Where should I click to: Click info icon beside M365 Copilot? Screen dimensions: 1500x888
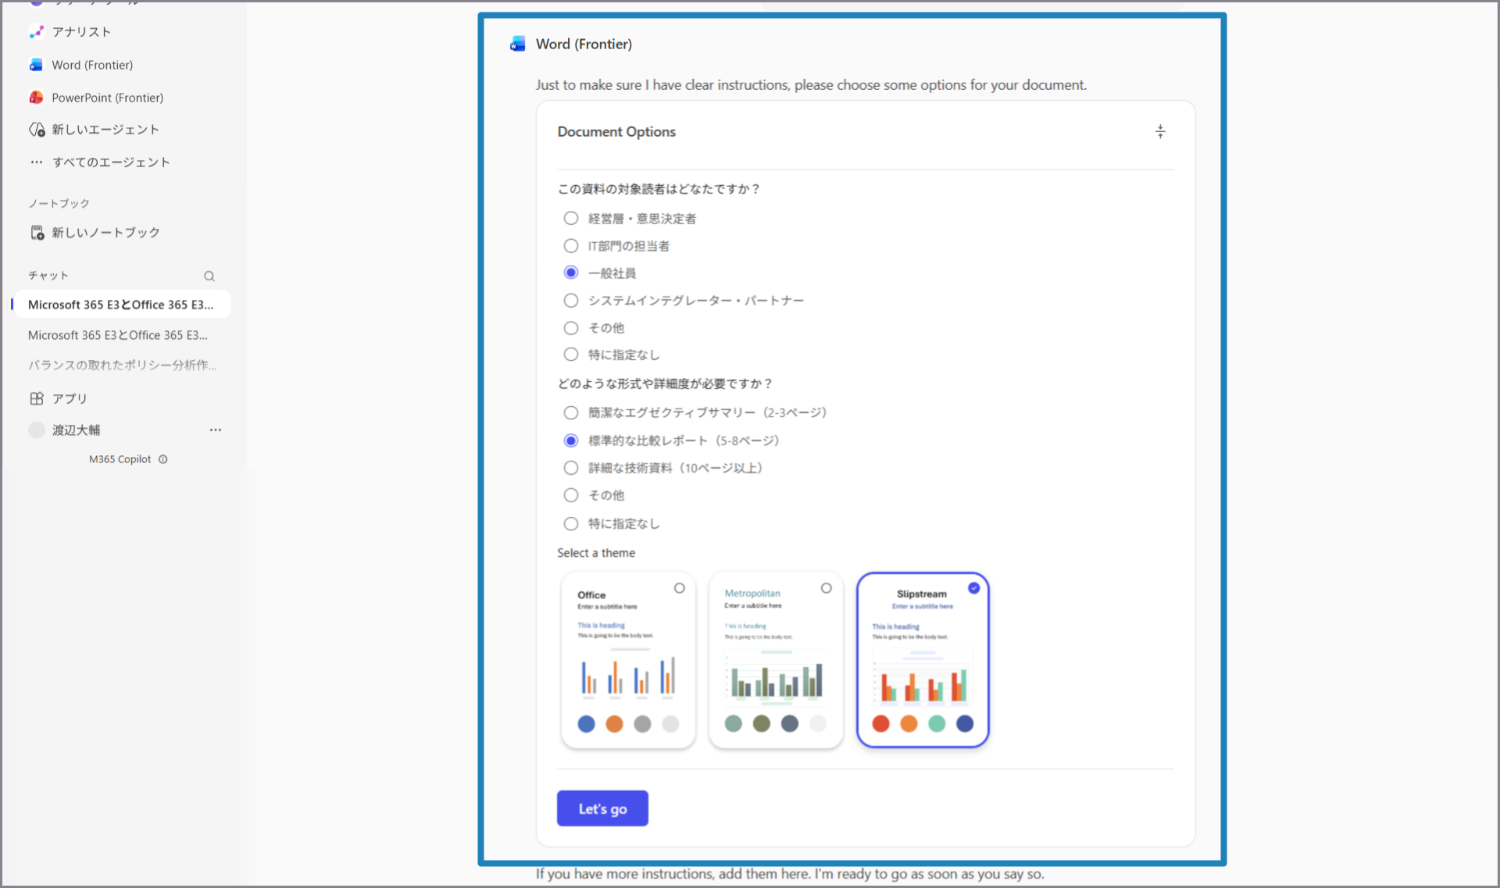(x=163, y=460)
